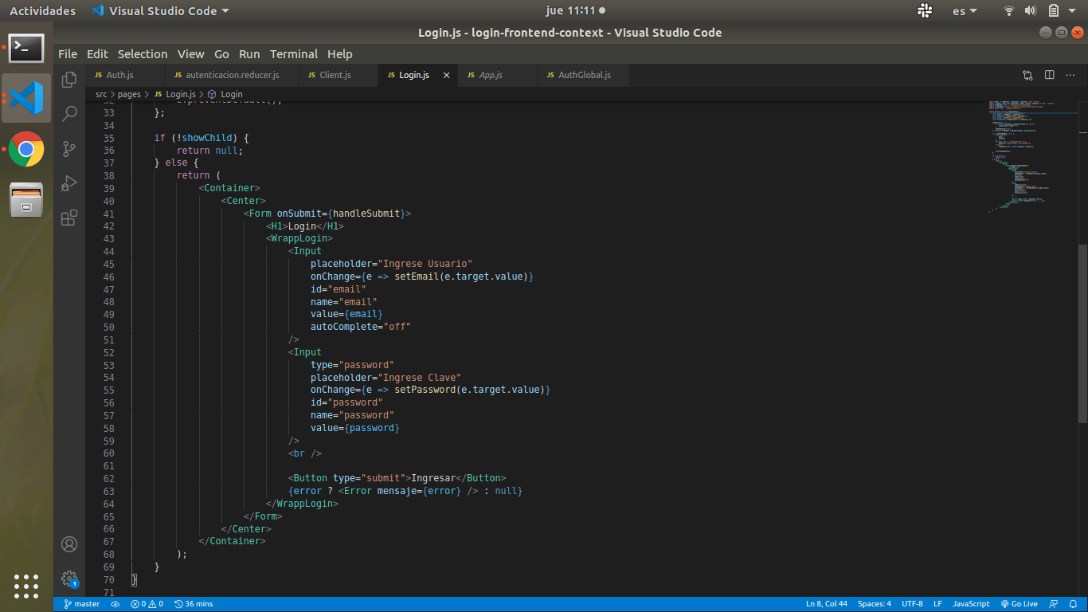Open the es keyboard layout dropdown
1088x612 pixels.
(965, 10)
